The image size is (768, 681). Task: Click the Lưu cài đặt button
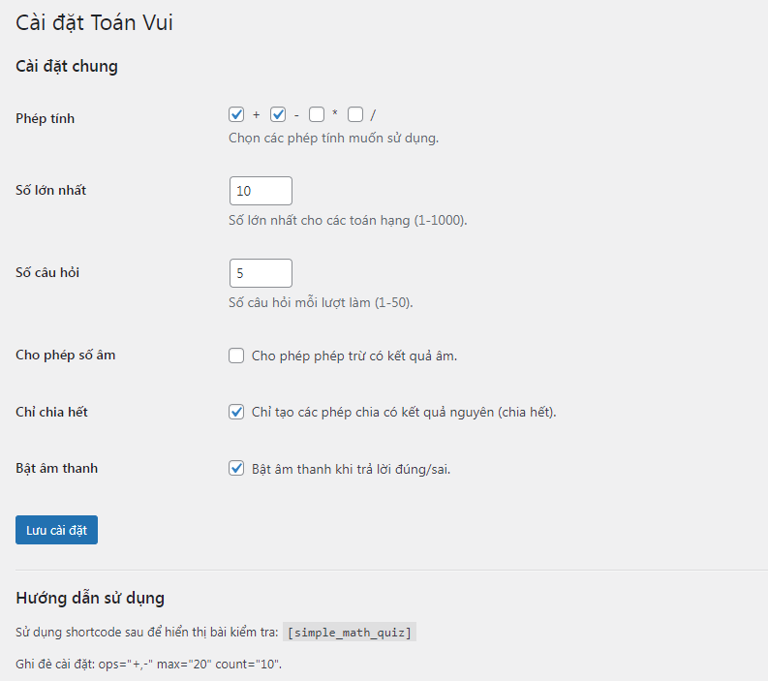[x=56, y=530]
